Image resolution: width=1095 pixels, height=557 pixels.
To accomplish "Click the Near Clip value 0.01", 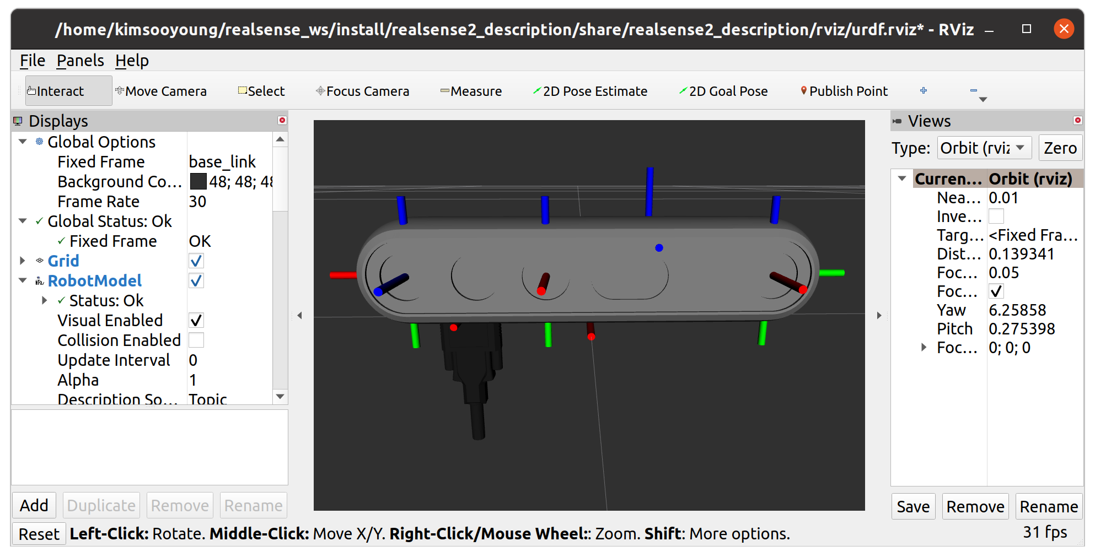I will (1003, 197).
